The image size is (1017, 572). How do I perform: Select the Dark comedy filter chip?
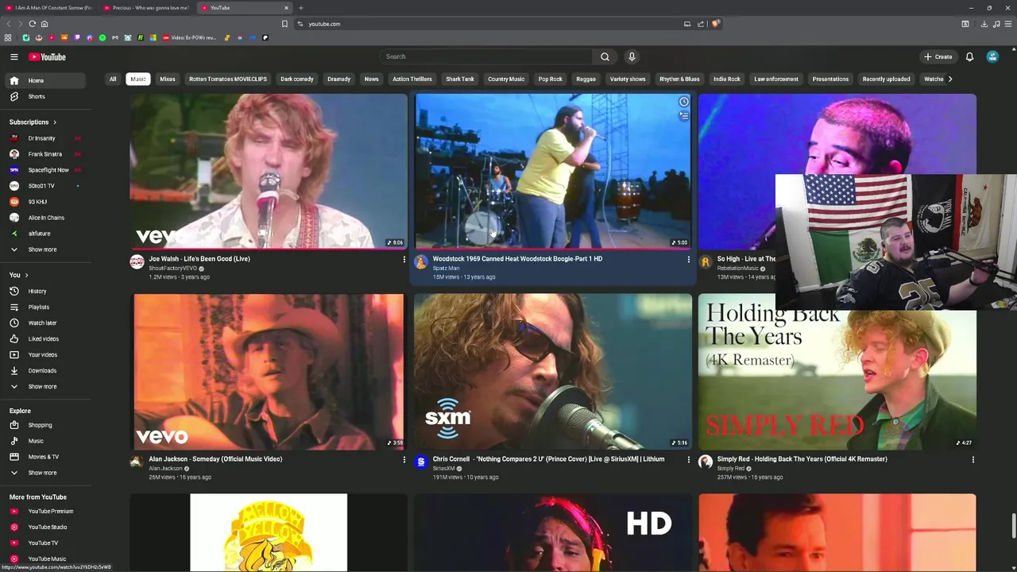coord(296,79)
